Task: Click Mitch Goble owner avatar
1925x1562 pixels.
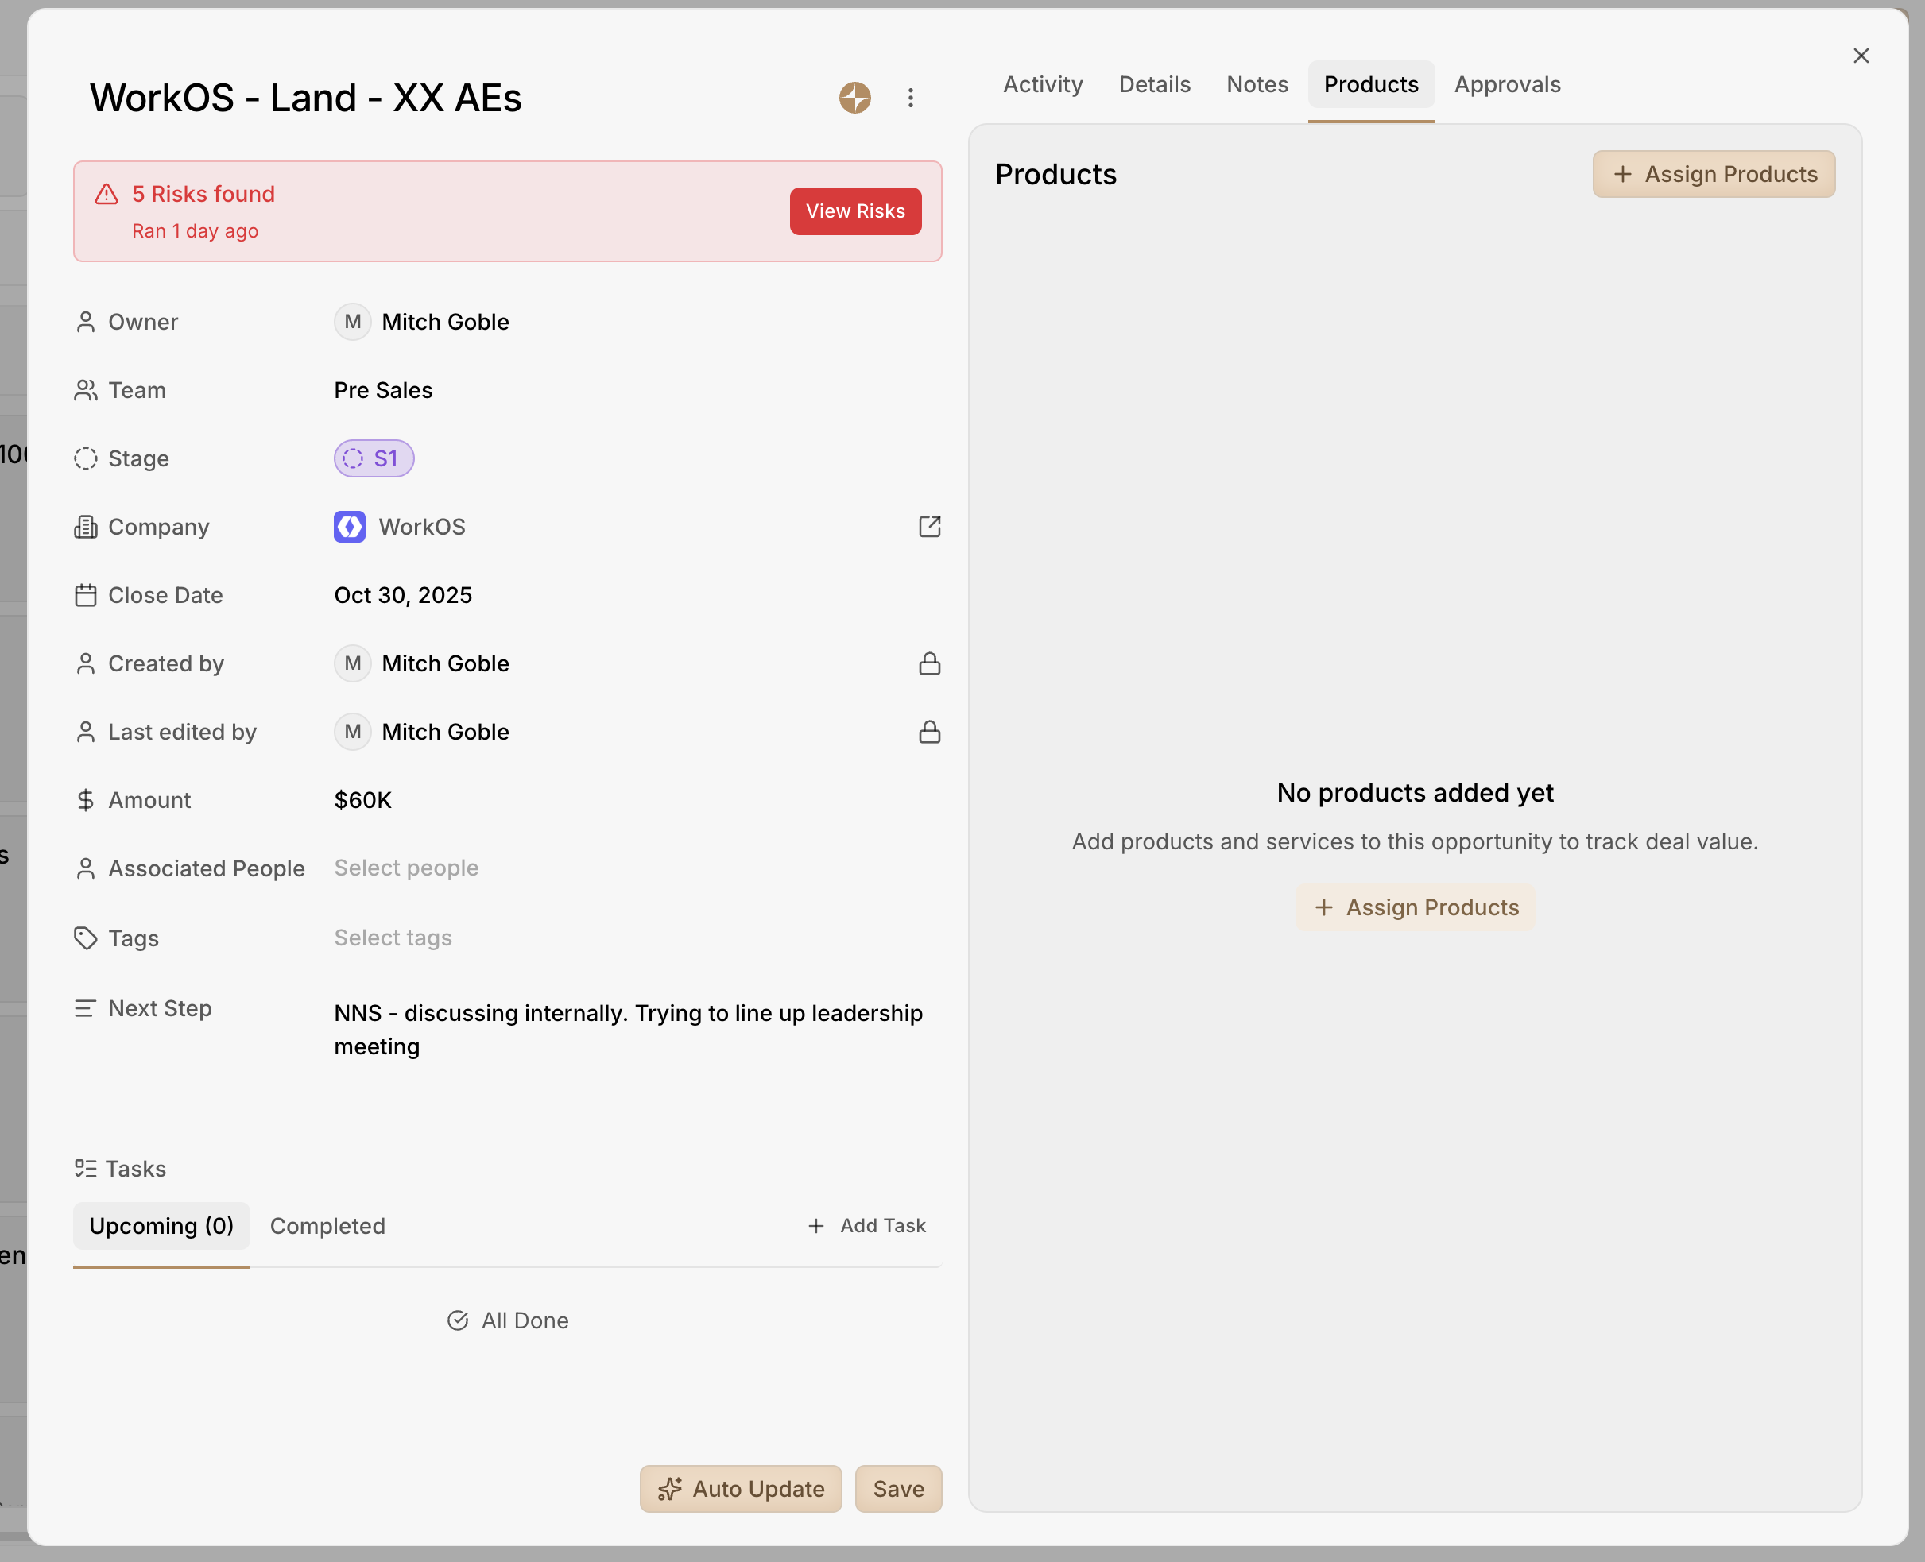Action: (352, 321)
